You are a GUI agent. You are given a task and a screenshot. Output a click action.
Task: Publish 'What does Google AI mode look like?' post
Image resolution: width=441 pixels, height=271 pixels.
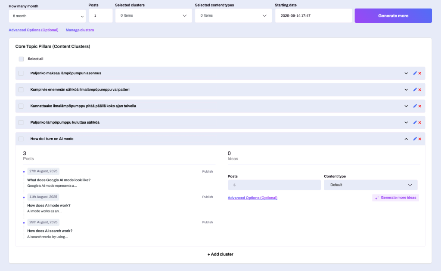tap(208, 171)
